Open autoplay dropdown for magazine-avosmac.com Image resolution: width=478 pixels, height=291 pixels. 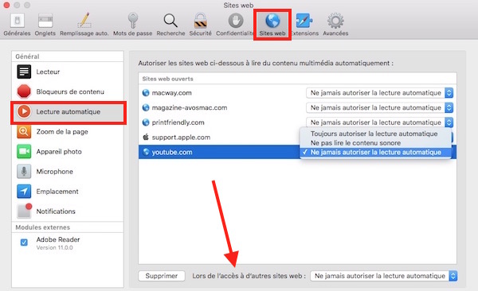(x=379, y=107)
